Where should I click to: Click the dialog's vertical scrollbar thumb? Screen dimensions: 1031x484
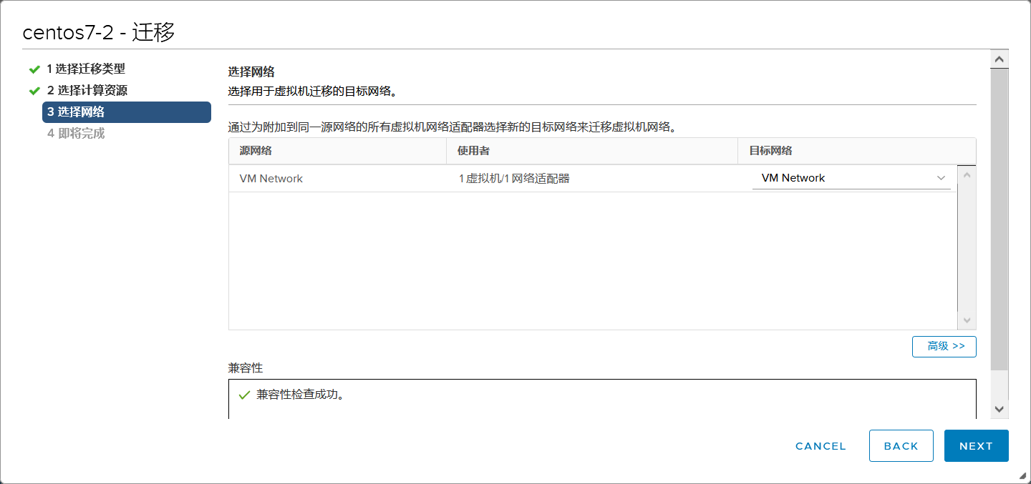pos(999,214)
